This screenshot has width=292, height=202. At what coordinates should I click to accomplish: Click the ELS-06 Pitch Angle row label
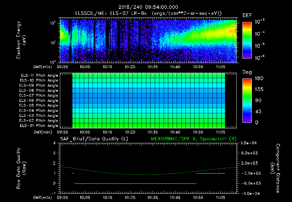point(38,100)
